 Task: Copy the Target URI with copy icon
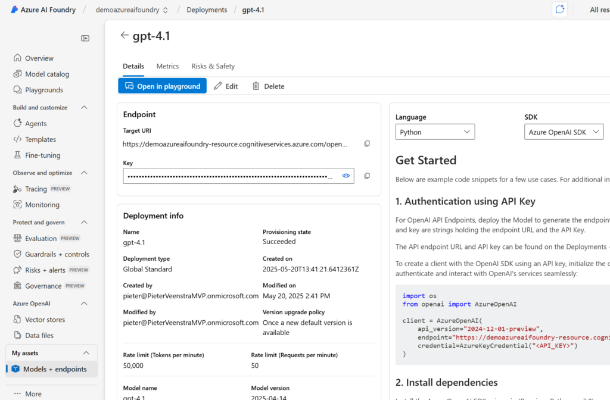click(x=367, y=144)
